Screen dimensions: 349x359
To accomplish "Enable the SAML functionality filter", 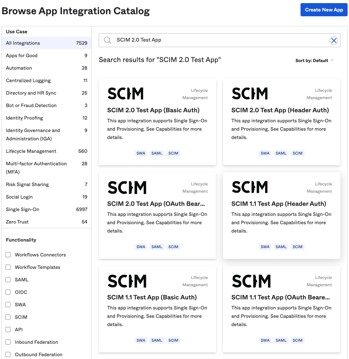I will (x=8, y=280).
